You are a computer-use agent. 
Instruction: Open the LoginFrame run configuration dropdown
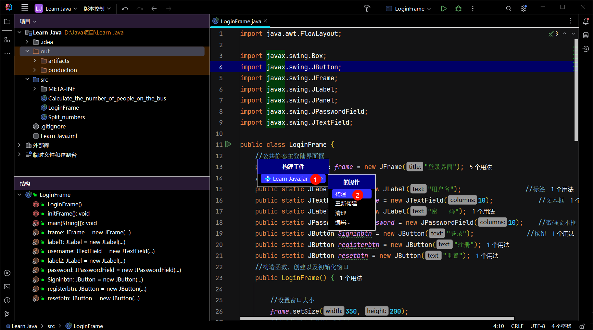(408, 9)
